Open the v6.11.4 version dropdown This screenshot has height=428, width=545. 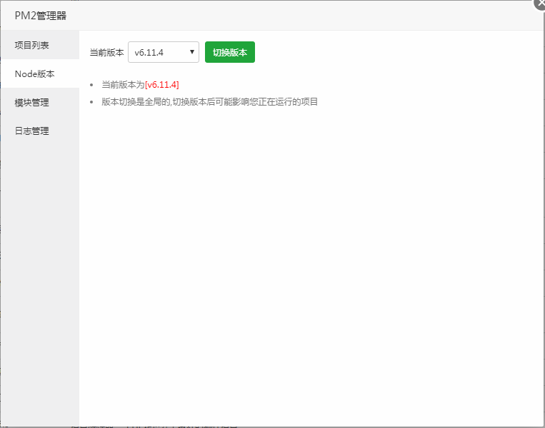click(163, 52)
